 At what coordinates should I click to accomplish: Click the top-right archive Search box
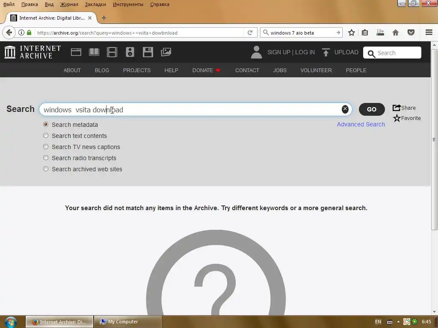[392, 53]
